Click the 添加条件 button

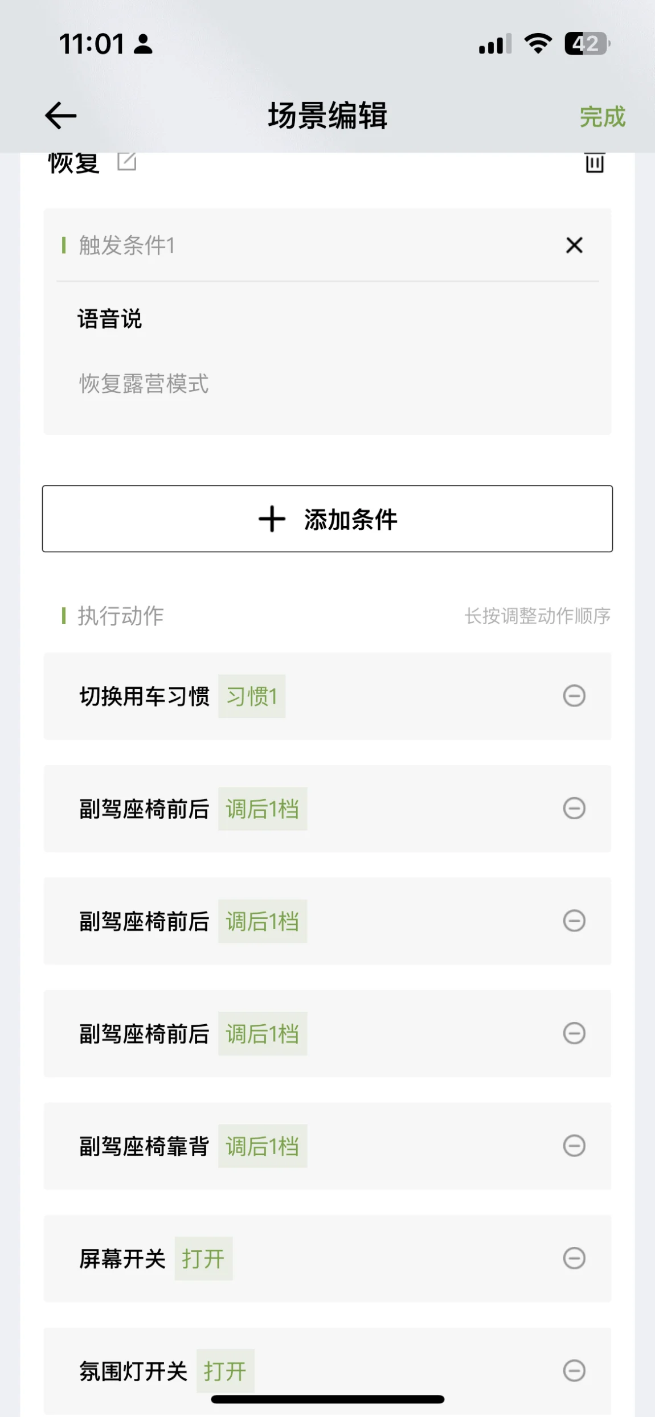(x=327, y=519)
